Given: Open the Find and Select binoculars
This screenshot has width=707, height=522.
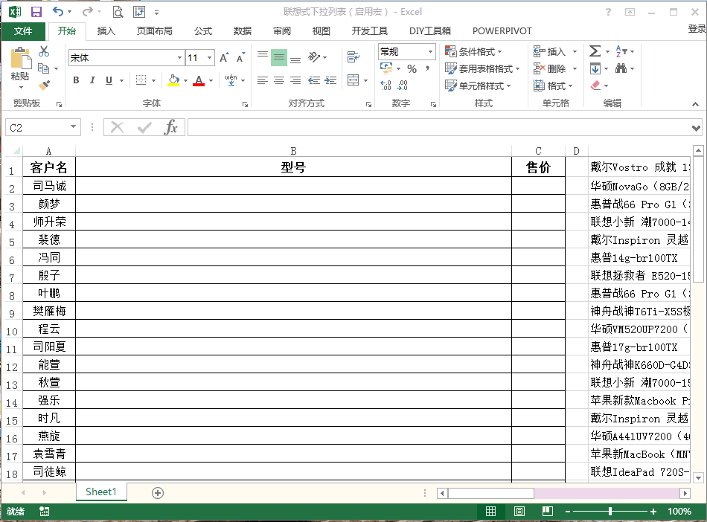Looking at the screenshot, I should tap(621, 68).
